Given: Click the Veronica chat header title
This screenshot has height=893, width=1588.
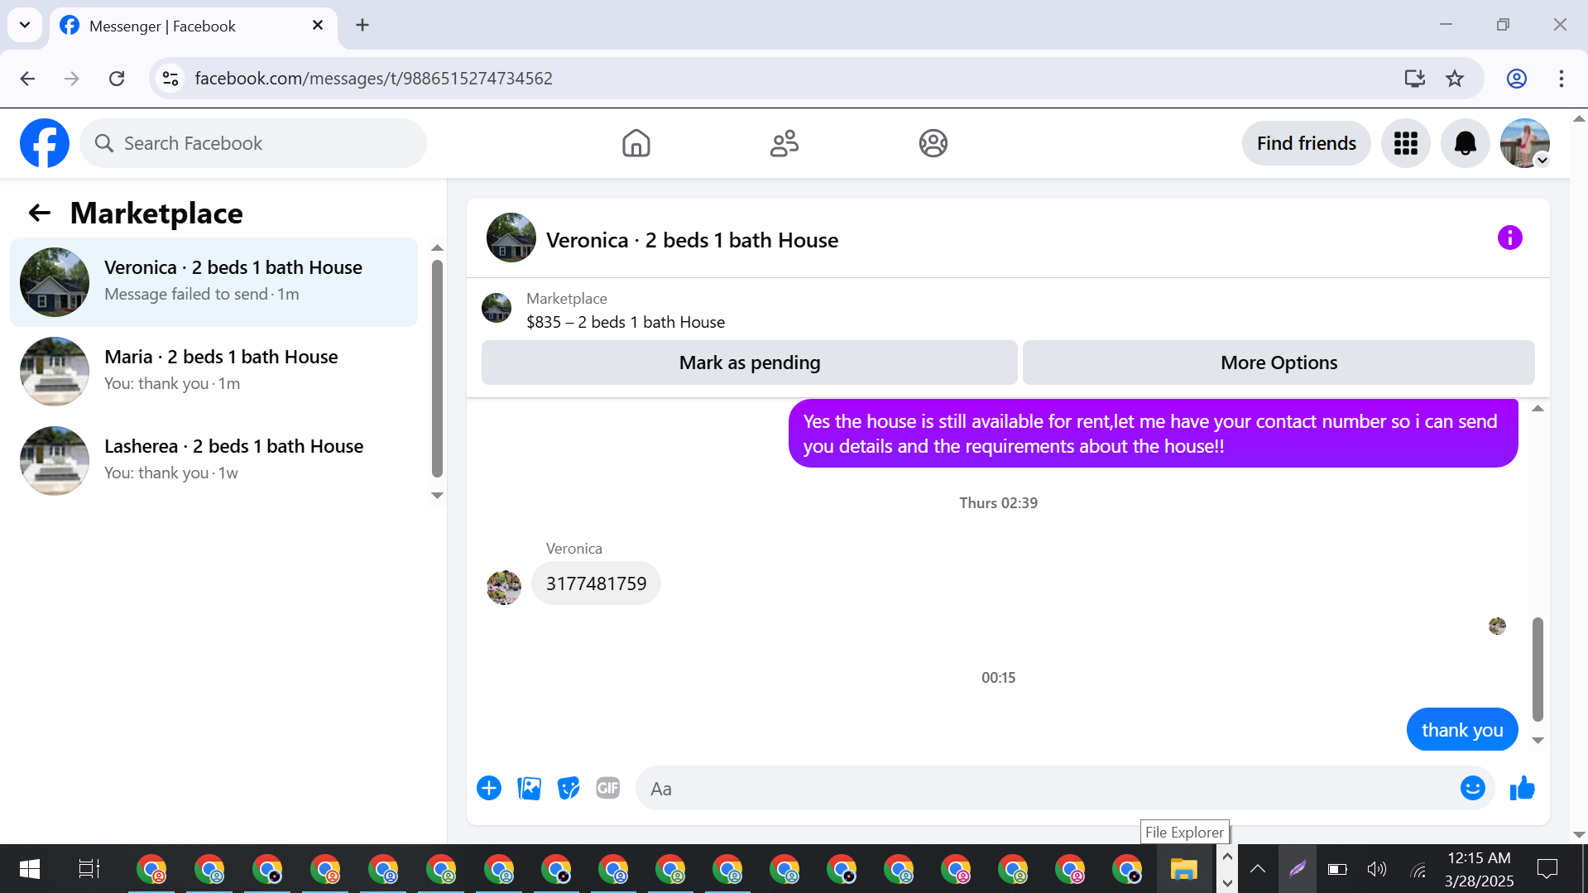Looking at the screenshot, I should (x=692, y=240).
